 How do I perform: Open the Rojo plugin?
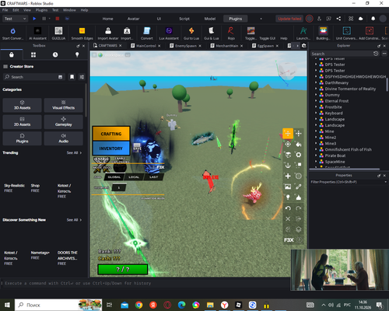coord(231,33)
